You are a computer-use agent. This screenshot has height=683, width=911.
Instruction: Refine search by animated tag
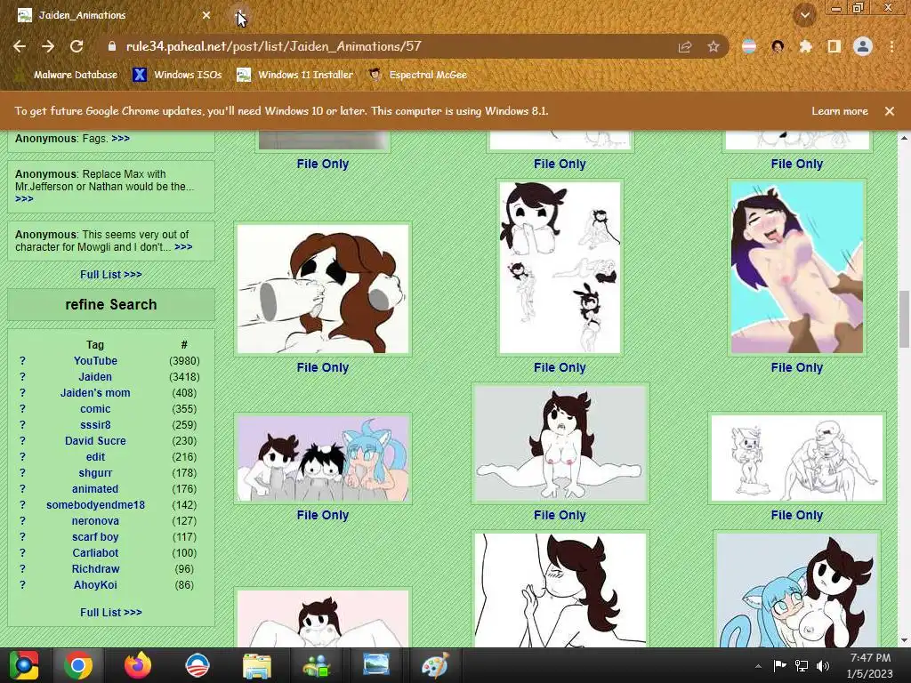95,489
